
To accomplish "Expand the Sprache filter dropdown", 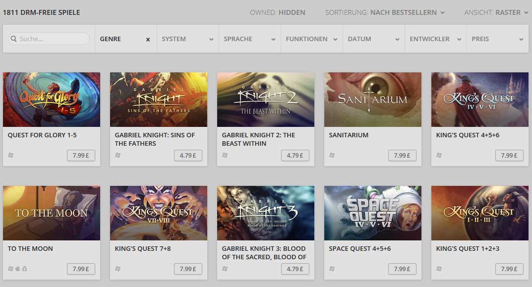I will click(x=250, y=39).
